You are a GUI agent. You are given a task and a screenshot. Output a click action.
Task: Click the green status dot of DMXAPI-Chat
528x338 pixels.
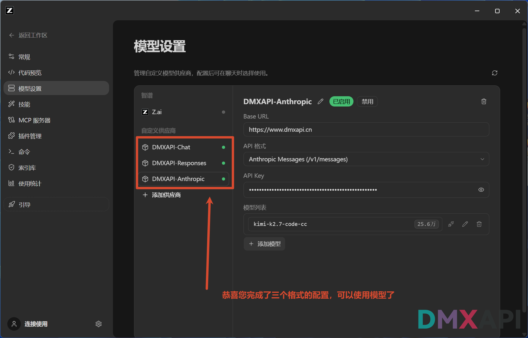point(224,147)
